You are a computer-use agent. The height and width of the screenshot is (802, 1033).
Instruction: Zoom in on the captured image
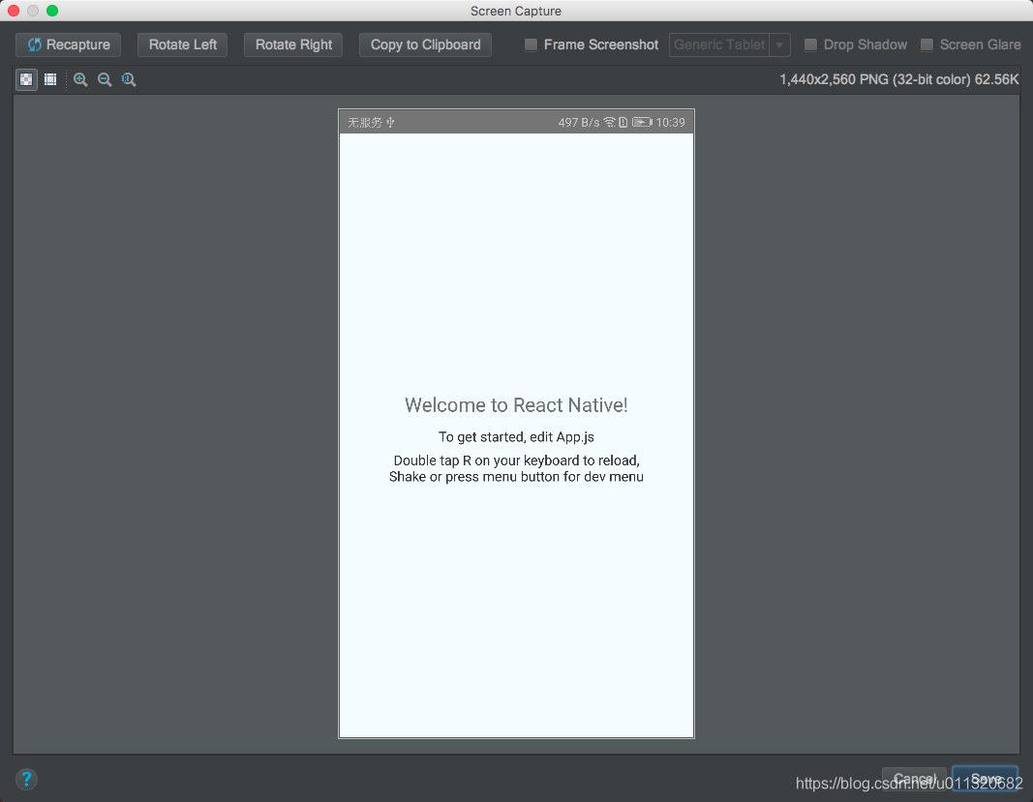(x=80, y=79)
